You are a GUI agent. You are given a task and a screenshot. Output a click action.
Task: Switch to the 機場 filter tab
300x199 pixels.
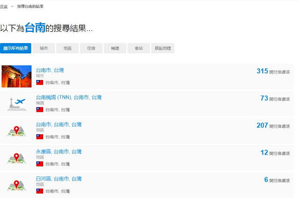click(x=115, y=48)
